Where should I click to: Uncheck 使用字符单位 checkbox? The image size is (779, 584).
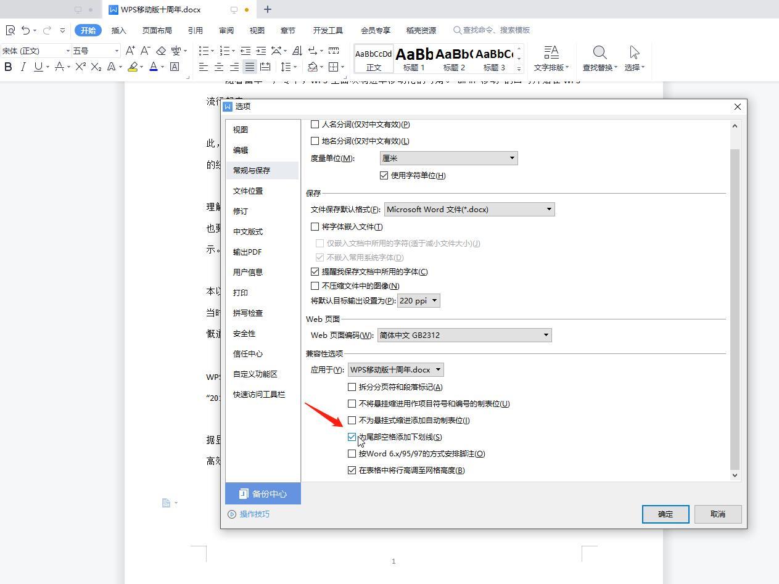click(384, 175)
